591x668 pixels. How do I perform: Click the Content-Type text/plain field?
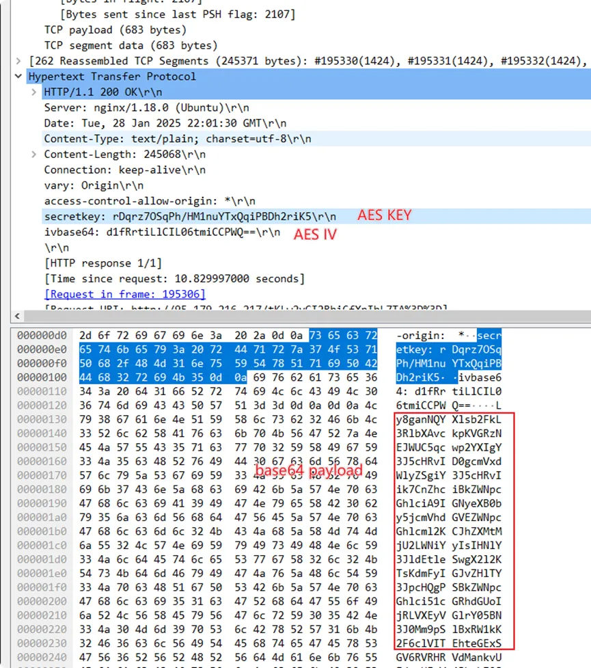178,139
